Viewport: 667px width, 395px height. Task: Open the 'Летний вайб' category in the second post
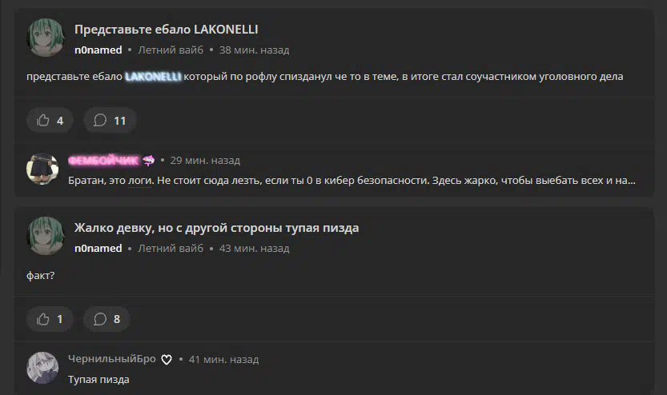(x=171, y=249)
